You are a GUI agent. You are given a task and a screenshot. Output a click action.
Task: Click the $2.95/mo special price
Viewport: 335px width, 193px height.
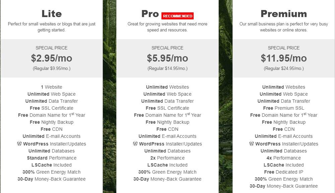pyautogui.click(x=52, y=58)
